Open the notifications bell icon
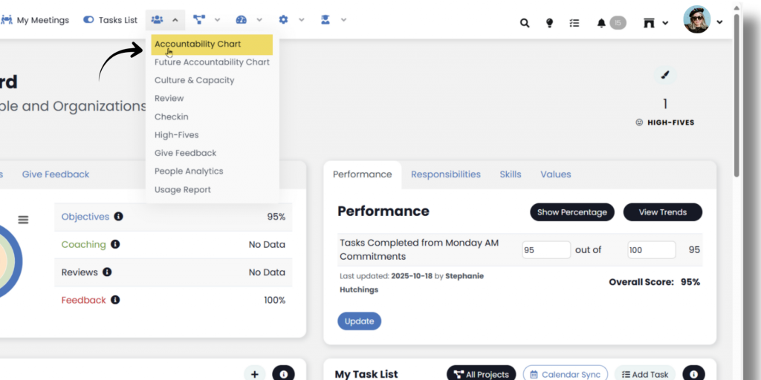The width and height of the screenshot is (761, 380). click(601, 23)
